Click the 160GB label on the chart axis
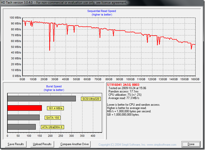This screenshot has width=205, height=150. tap(195, 79)
